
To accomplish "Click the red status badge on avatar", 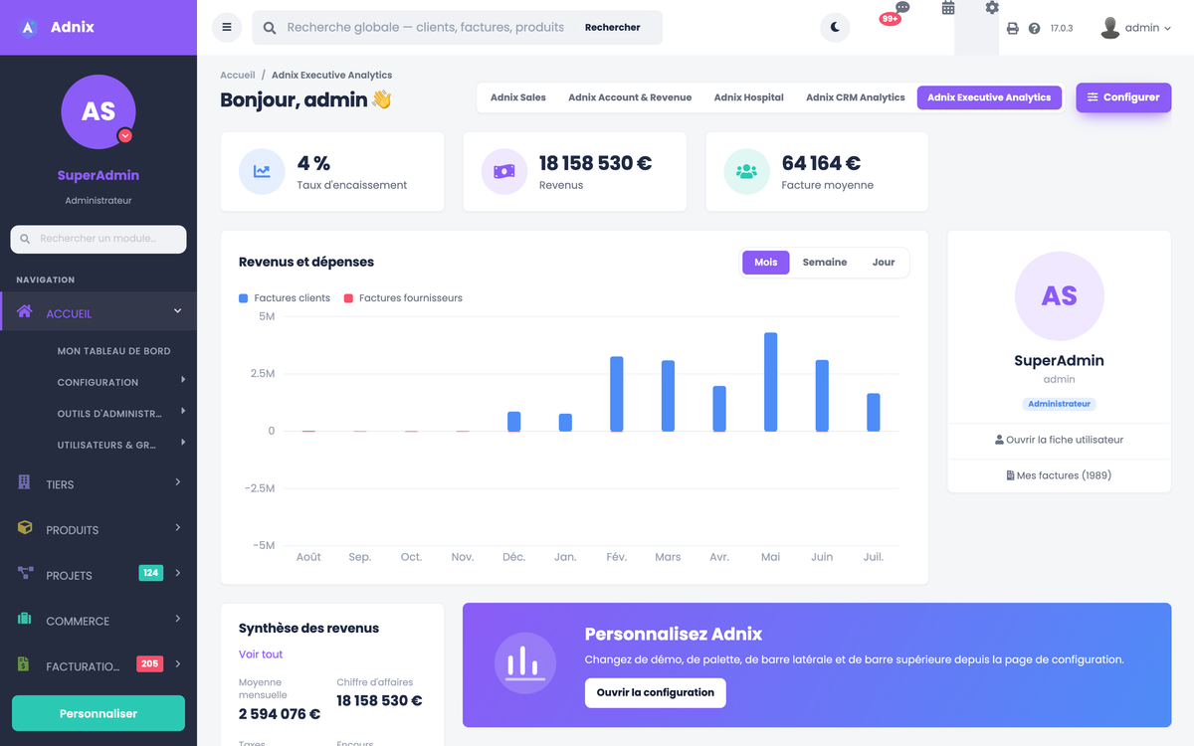I will point(125,135).
